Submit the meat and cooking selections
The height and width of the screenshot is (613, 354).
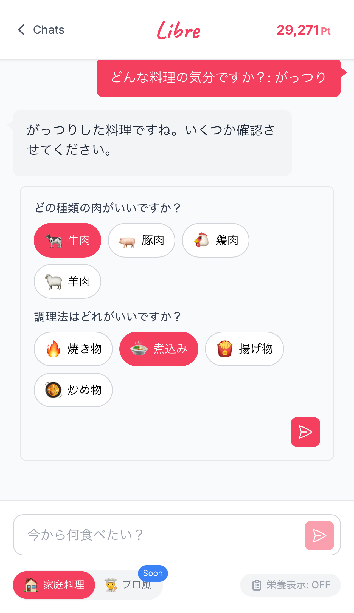pos(305,432)
